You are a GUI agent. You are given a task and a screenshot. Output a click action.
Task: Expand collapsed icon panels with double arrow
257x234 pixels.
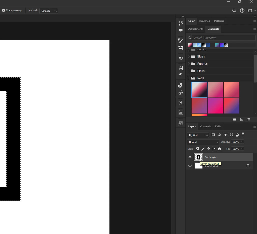click(183, 16)
